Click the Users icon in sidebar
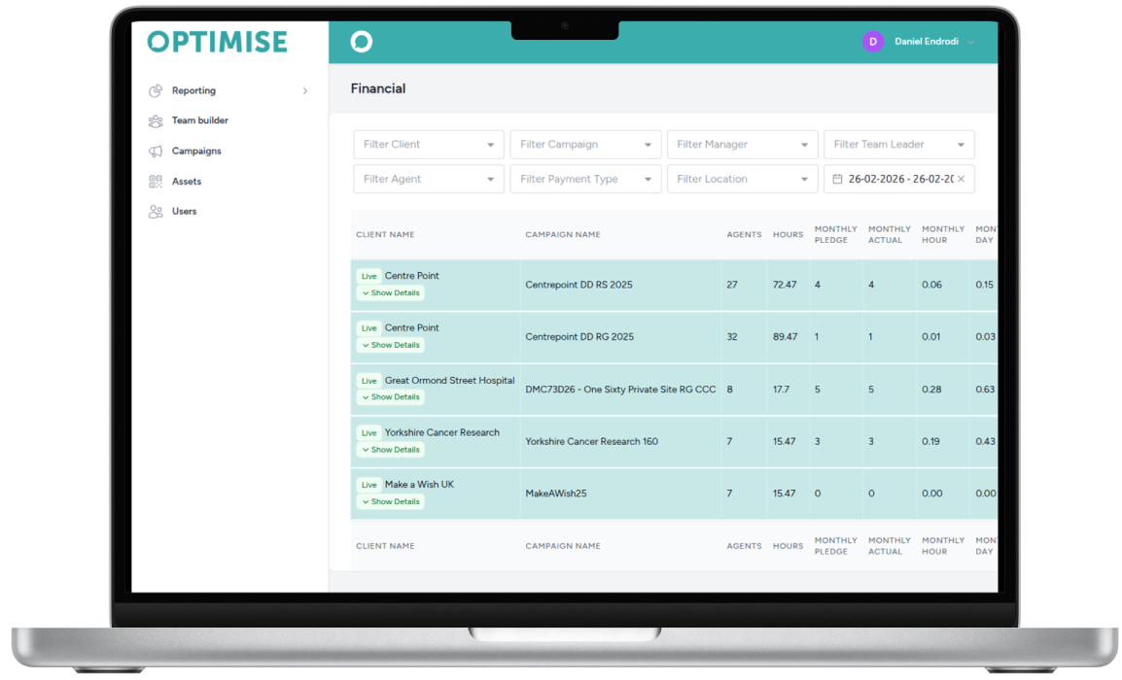The image size is (1122, 680). point(156,212)
